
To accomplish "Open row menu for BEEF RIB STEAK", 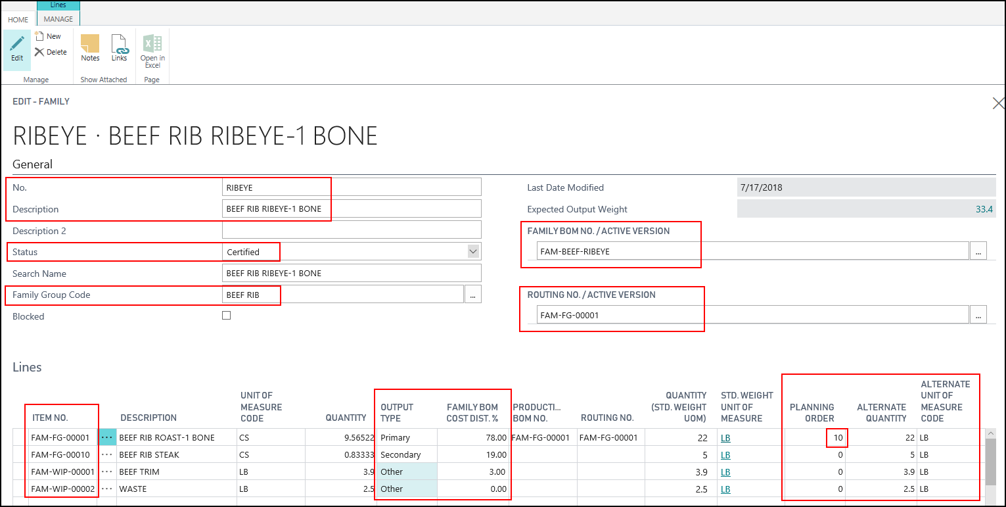I will tap(107, 454).
